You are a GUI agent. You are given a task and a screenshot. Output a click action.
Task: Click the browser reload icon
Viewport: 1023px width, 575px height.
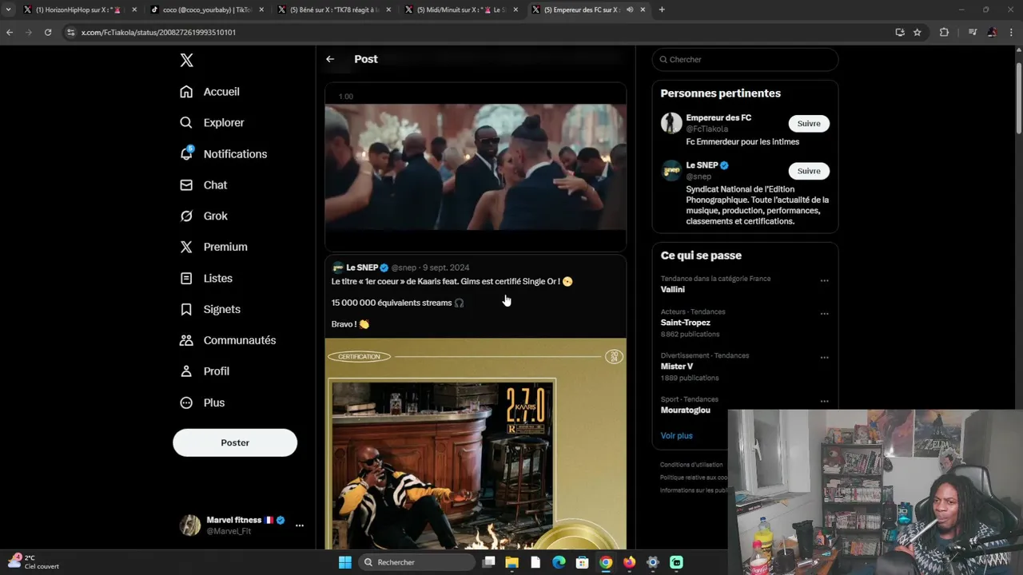coord(48,32)
